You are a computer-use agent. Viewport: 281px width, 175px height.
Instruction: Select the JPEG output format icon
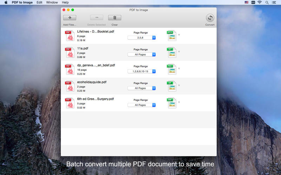coord(172,36)
